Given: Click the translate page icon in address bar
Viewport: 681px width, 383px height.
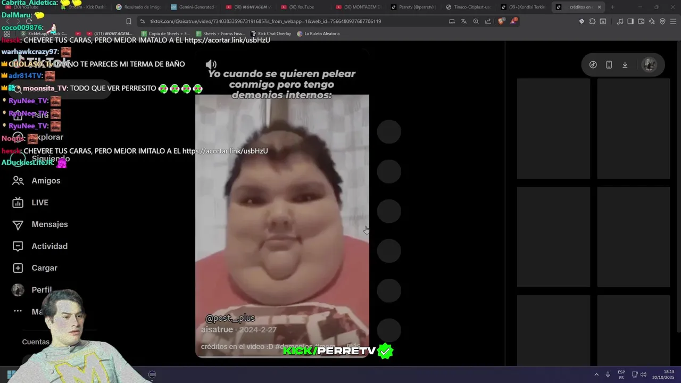Looking at the screenshot, I should click(x=464, y=21).
